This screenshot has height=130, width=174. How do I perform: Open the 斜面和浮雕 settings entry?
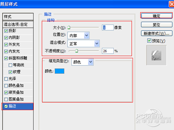click(18, 58)
